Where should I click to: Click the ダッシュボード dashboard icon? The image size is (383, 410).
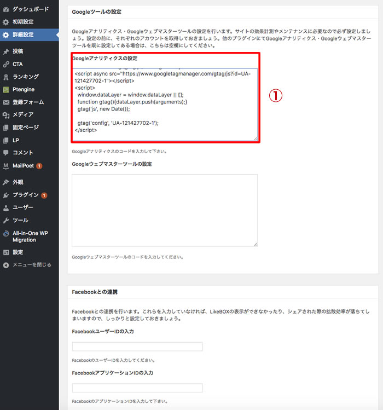6,9
